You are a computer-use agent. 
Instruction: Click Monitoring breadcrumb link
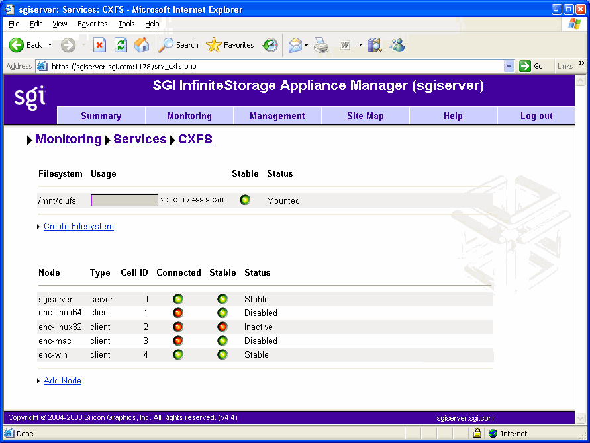pyautogui.click(x=68, y=139)
